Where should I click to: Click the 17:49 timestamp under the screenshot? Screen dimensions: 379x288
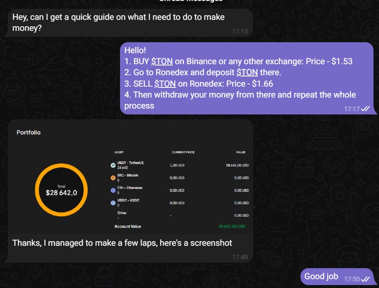[240, 256]
